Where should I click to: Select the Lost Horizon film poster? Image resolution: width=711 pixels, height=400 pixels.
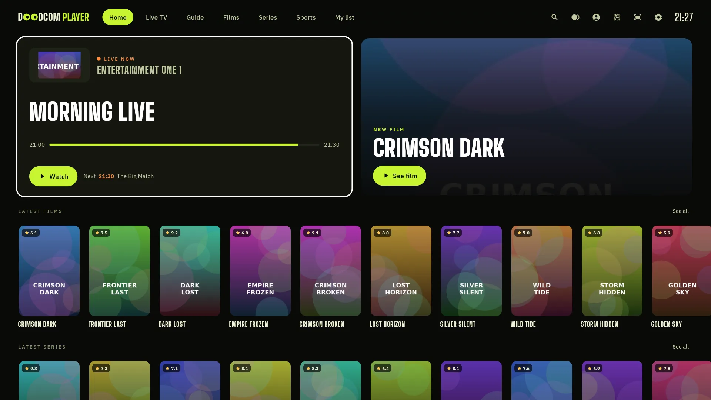pyautogui.click(x=401, y=271)
